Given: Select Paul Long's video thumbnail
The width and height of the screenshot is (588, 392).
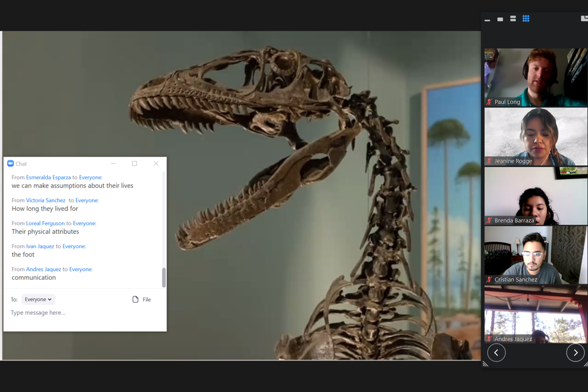Looking at the screenshot, I should click(536, 77).
